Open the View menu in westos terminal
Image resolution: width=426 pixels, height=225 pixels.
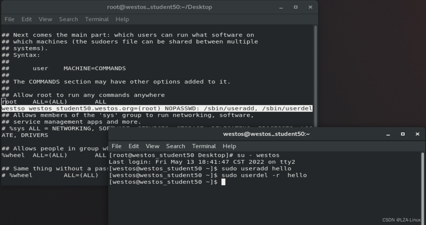pos(152,146)
